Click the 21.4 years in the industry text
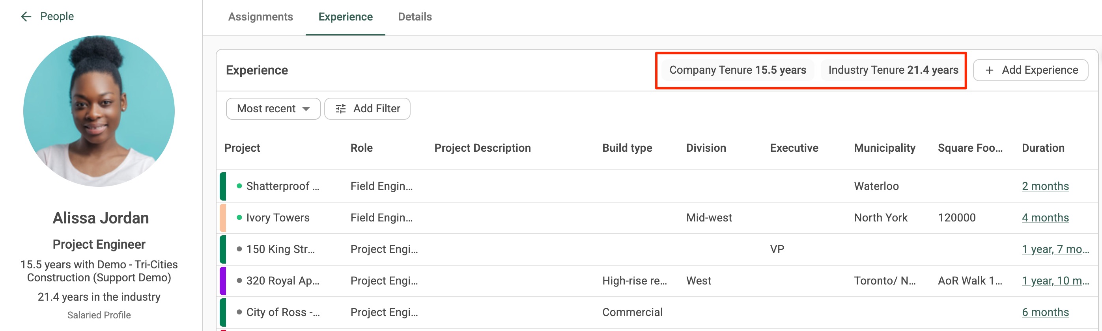Viewport: 1102px width, 331px height. click(99, 297)
